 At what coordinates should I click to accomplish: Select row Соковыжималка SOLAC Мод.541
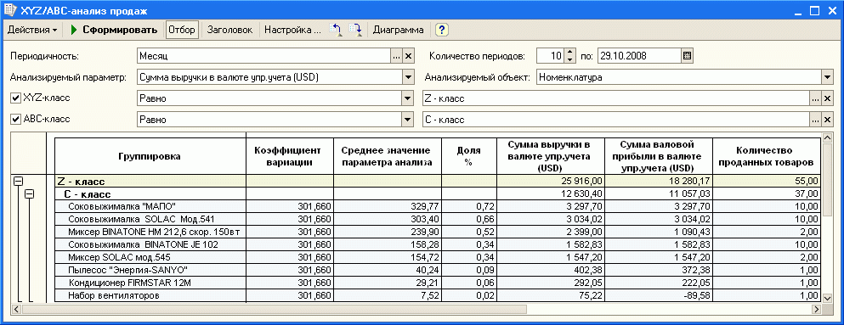tap(438, 219)
